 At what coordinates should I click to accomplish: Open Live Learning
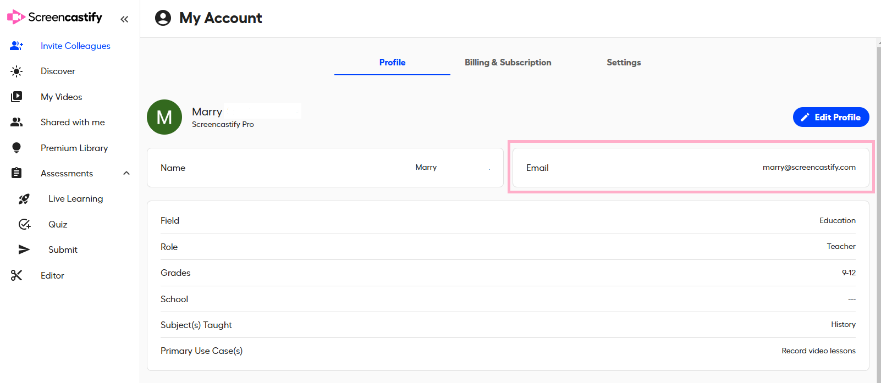click(x=75, y=198)
